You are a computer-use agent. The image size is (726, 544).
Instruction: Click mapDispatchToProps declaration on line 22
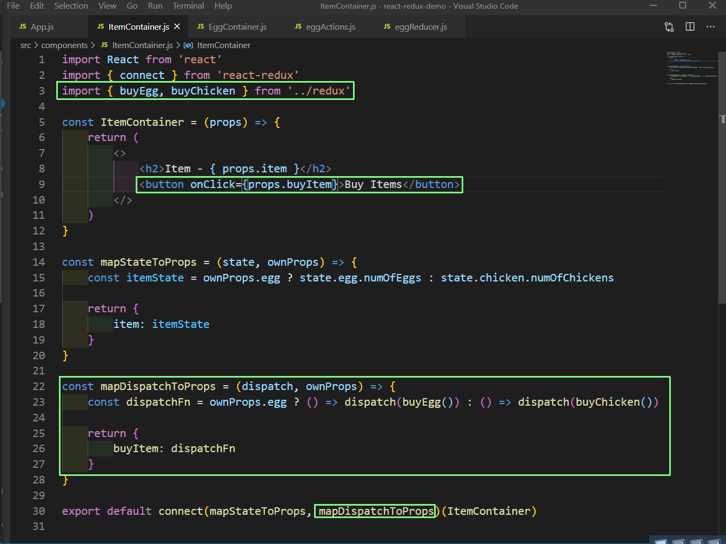coord(158,386)
